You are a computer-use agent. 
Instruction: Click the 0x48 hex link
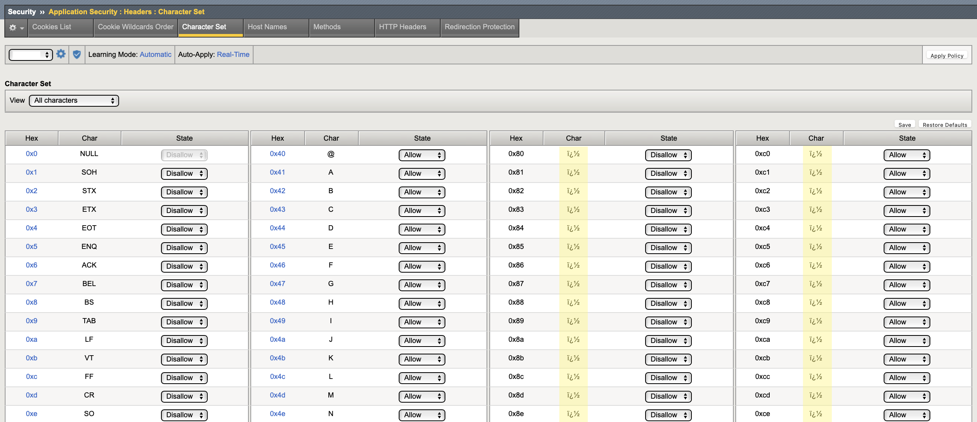(x=278, y=302)
